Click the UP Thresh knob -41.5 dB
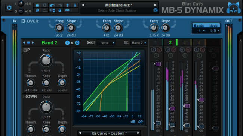 [31, 83]
